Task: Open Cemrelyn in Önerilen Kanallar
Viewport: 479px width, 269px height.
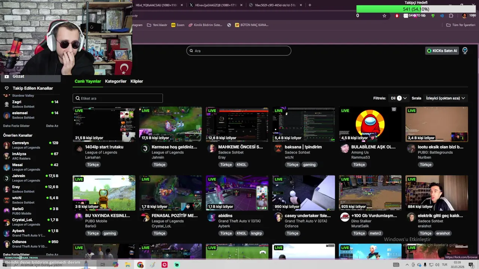Action: pos(31,145)
